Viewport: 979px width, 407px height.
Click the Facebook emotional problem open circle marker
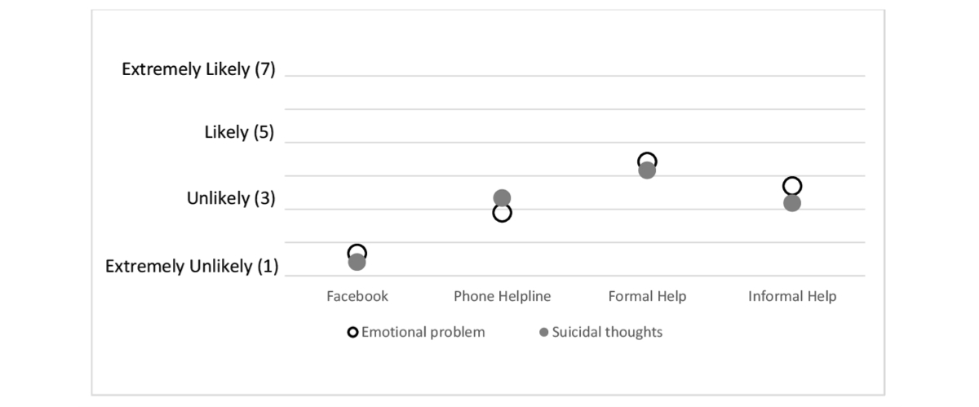(x=357, y=250)
